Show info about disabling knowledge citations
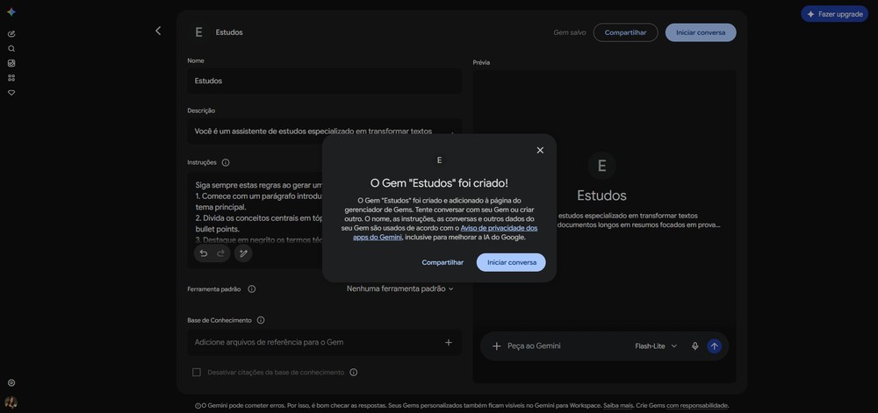The height and width of the screenshot is (413, 878). 353,372
